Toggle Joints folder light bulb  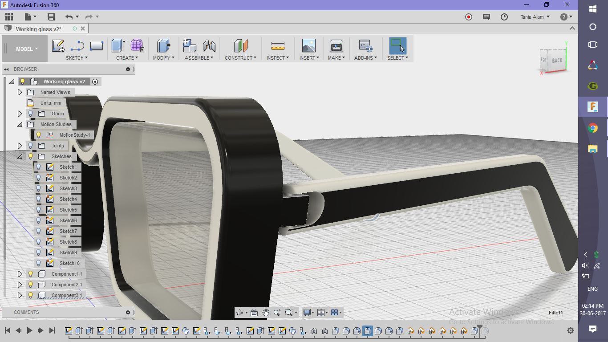click(30, 146)
